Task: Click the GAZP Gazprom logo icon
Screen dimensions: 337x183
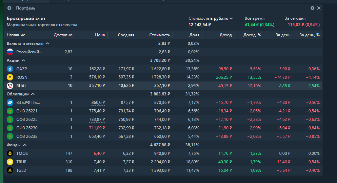Action: click(10, 69)
